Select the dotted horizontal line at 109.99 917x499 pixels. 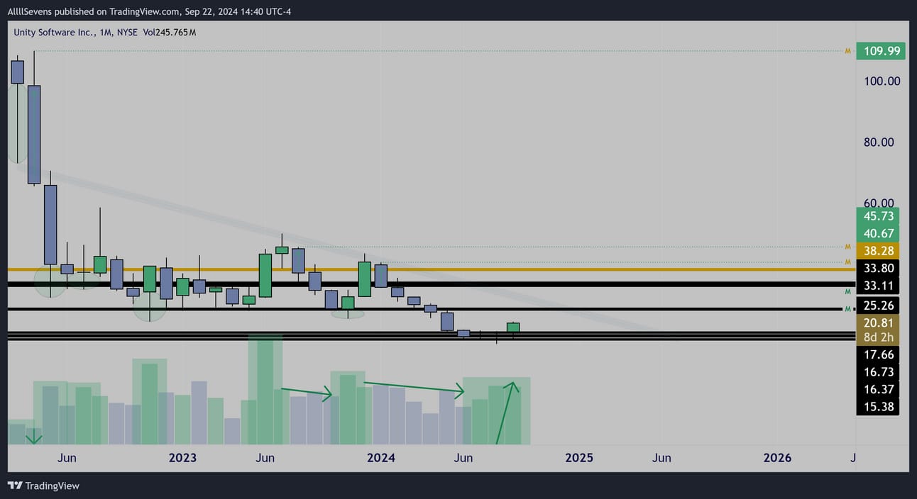coord(440,51)
